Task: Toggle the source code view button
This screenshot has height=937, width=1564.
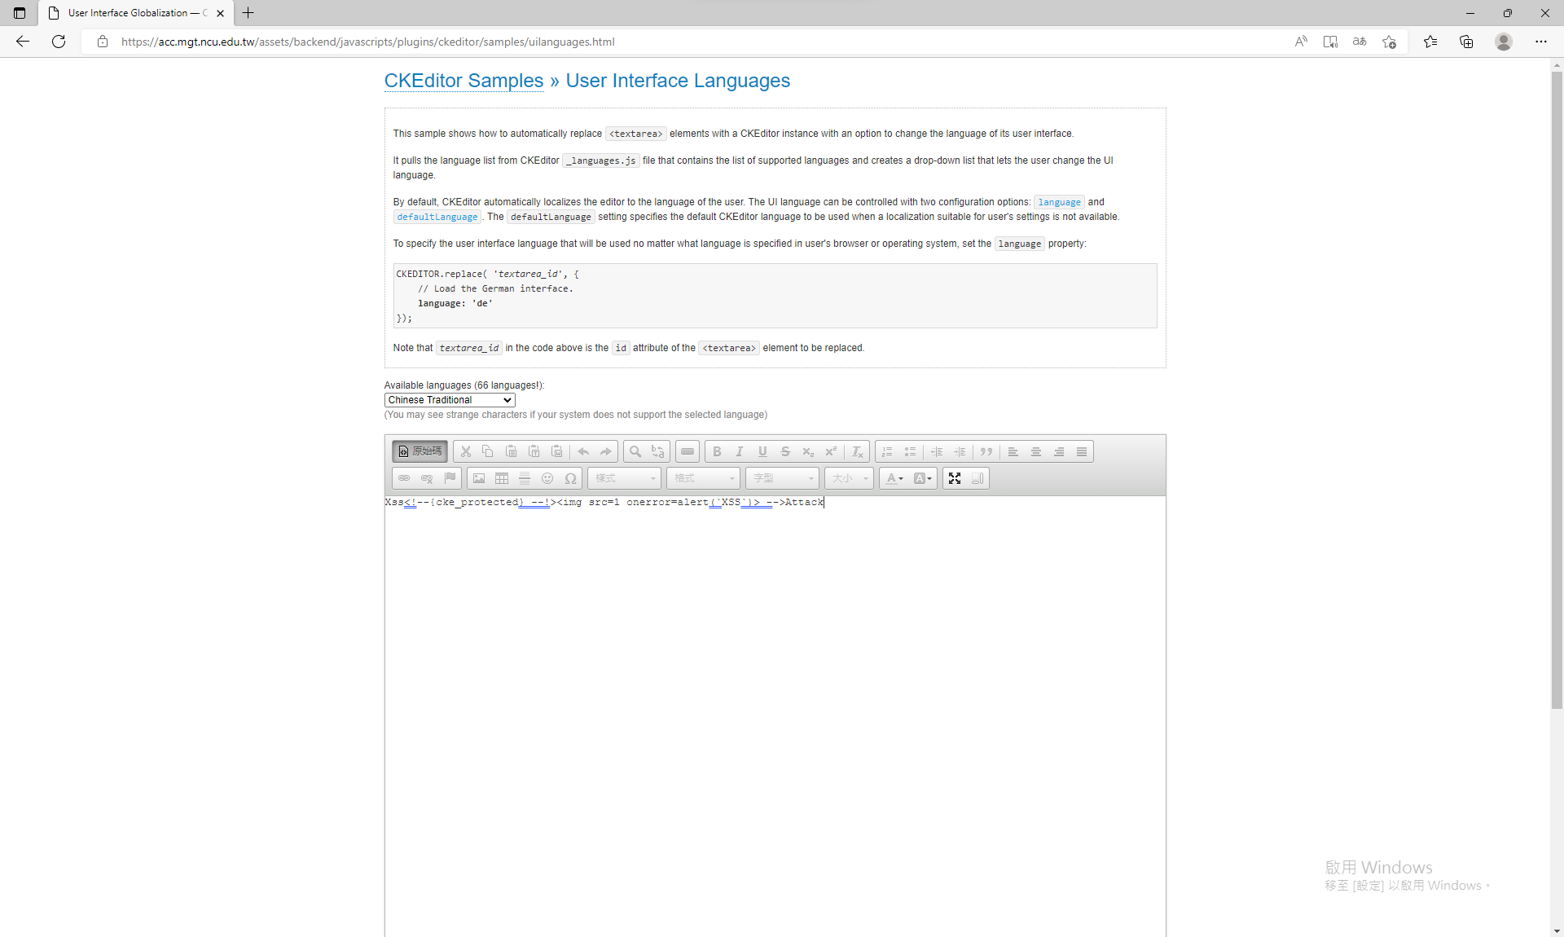Action: click(420, 451)
